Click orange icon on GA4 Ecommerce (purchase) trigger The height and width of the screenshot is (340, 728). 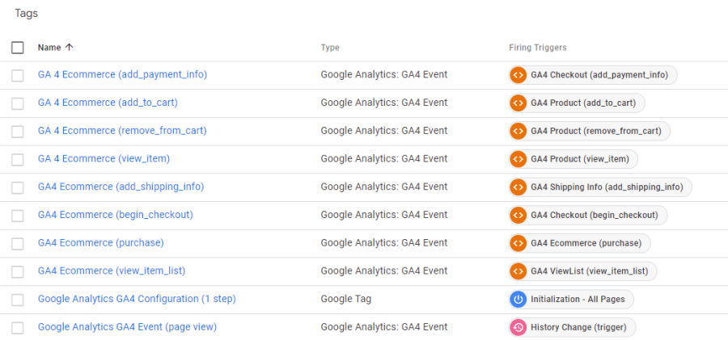(x=518, y=243)
